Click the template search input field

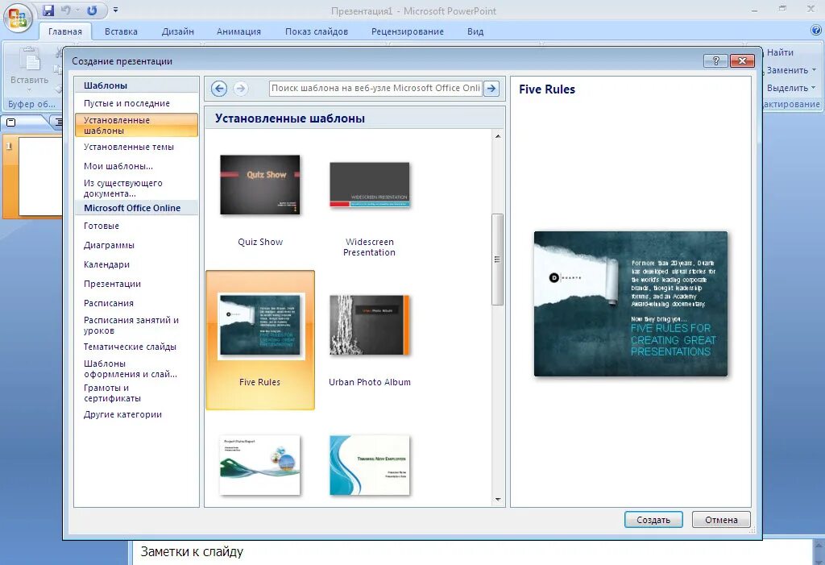[375, 89]
